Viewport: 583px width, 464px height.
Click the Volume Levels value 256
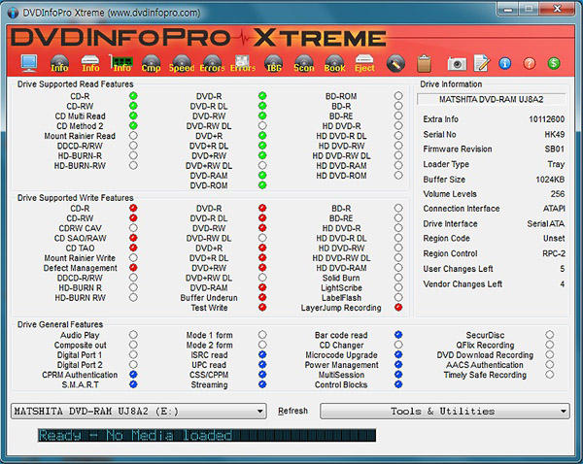[x=558, y=194]
